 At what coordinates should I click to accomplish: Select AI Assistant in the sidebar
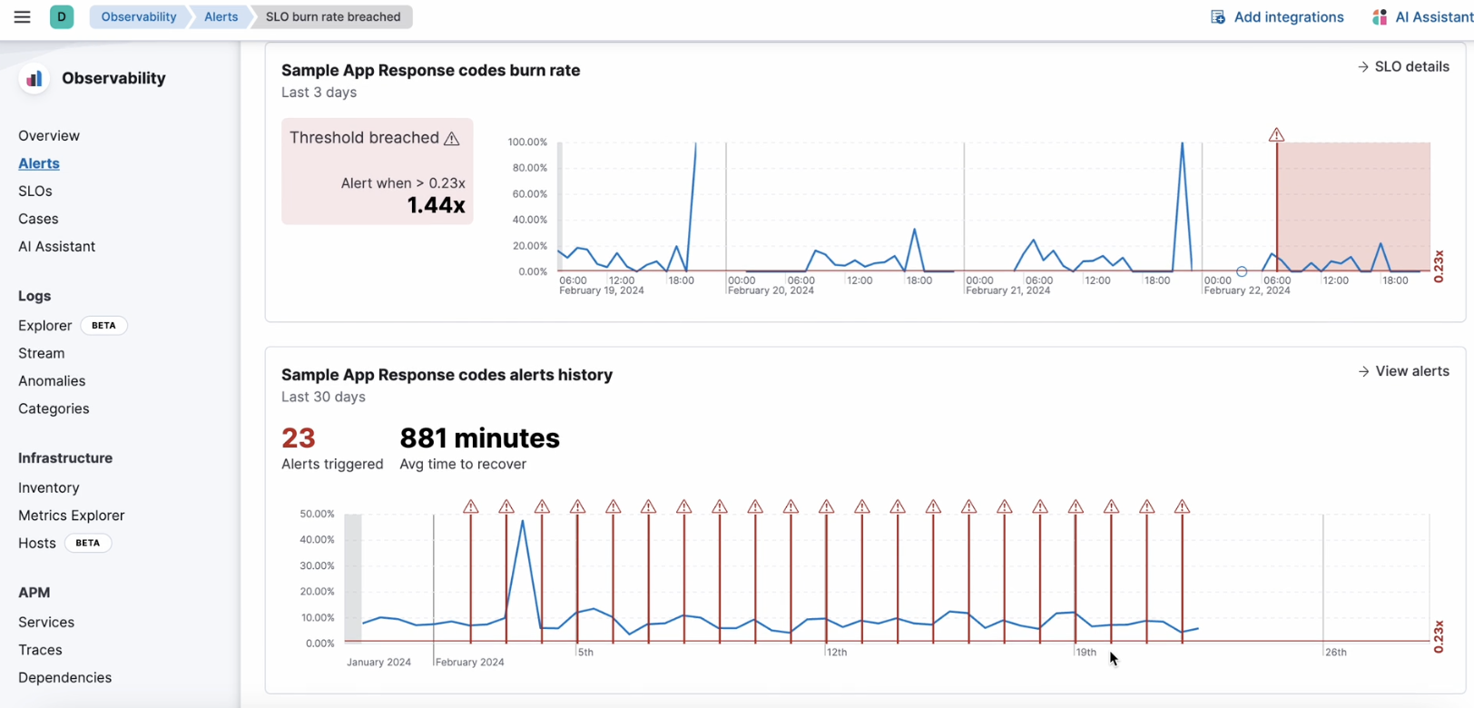(x=56, y=247)
